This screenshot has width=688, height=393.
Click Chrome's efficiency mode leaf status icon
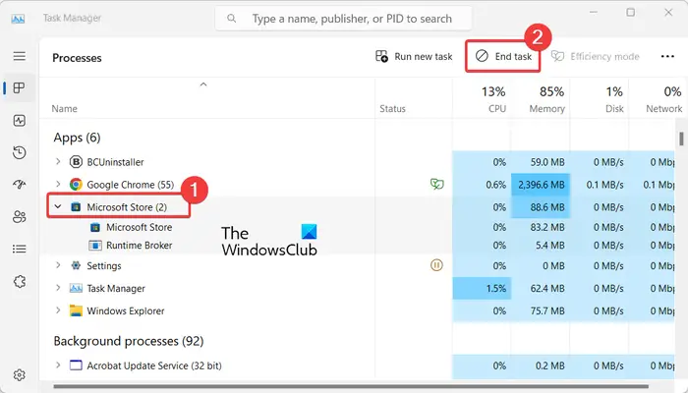tap(436, 185)
